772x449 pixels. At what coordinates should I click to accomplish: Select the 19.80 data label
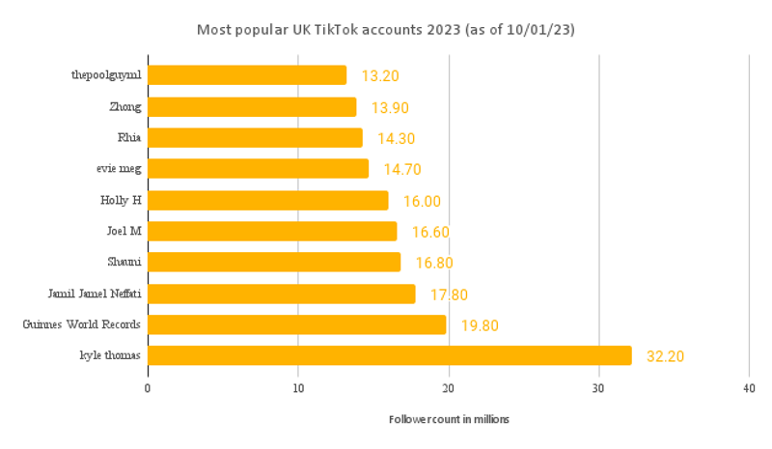point(480,325)
